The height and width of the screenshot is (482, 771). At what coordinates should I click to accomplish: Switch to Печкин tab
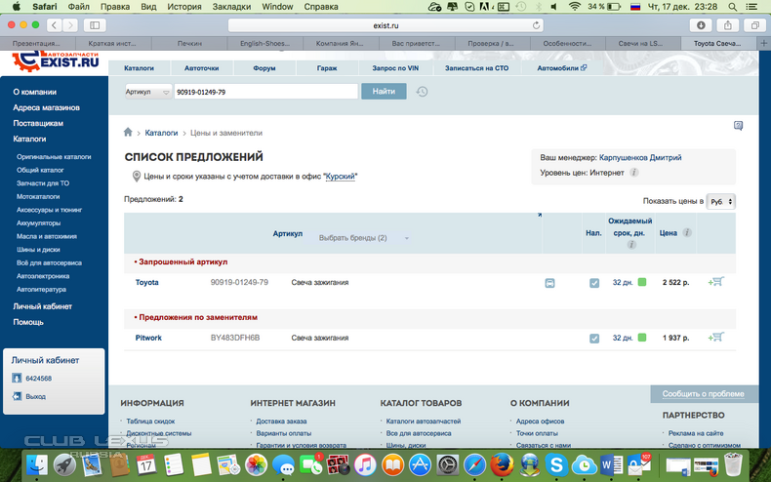(189, 43)
